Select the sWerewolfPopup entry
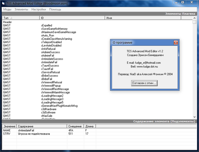Viewport: 199px width, 152px height. point(51,86)
